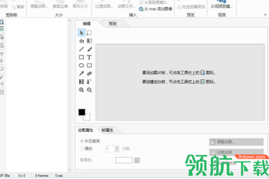Choose the paint bucket fill tool
The height and width of the screenshot is (179, 269).
point(81,41)
